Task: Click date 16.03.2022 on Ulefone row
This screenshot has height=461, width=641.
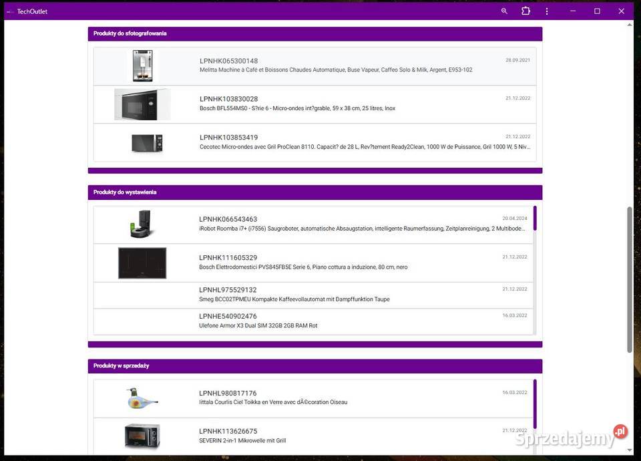Action: pos(515,315)
